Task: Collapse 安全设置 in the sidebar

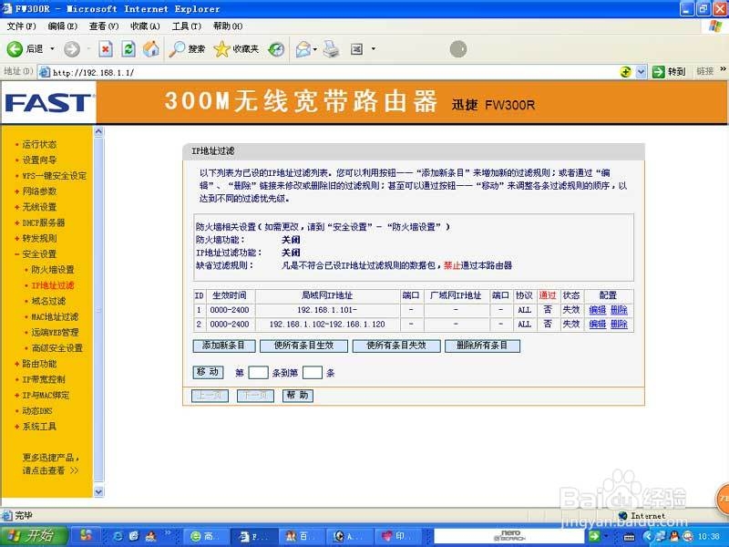Action: coord(39,254)
